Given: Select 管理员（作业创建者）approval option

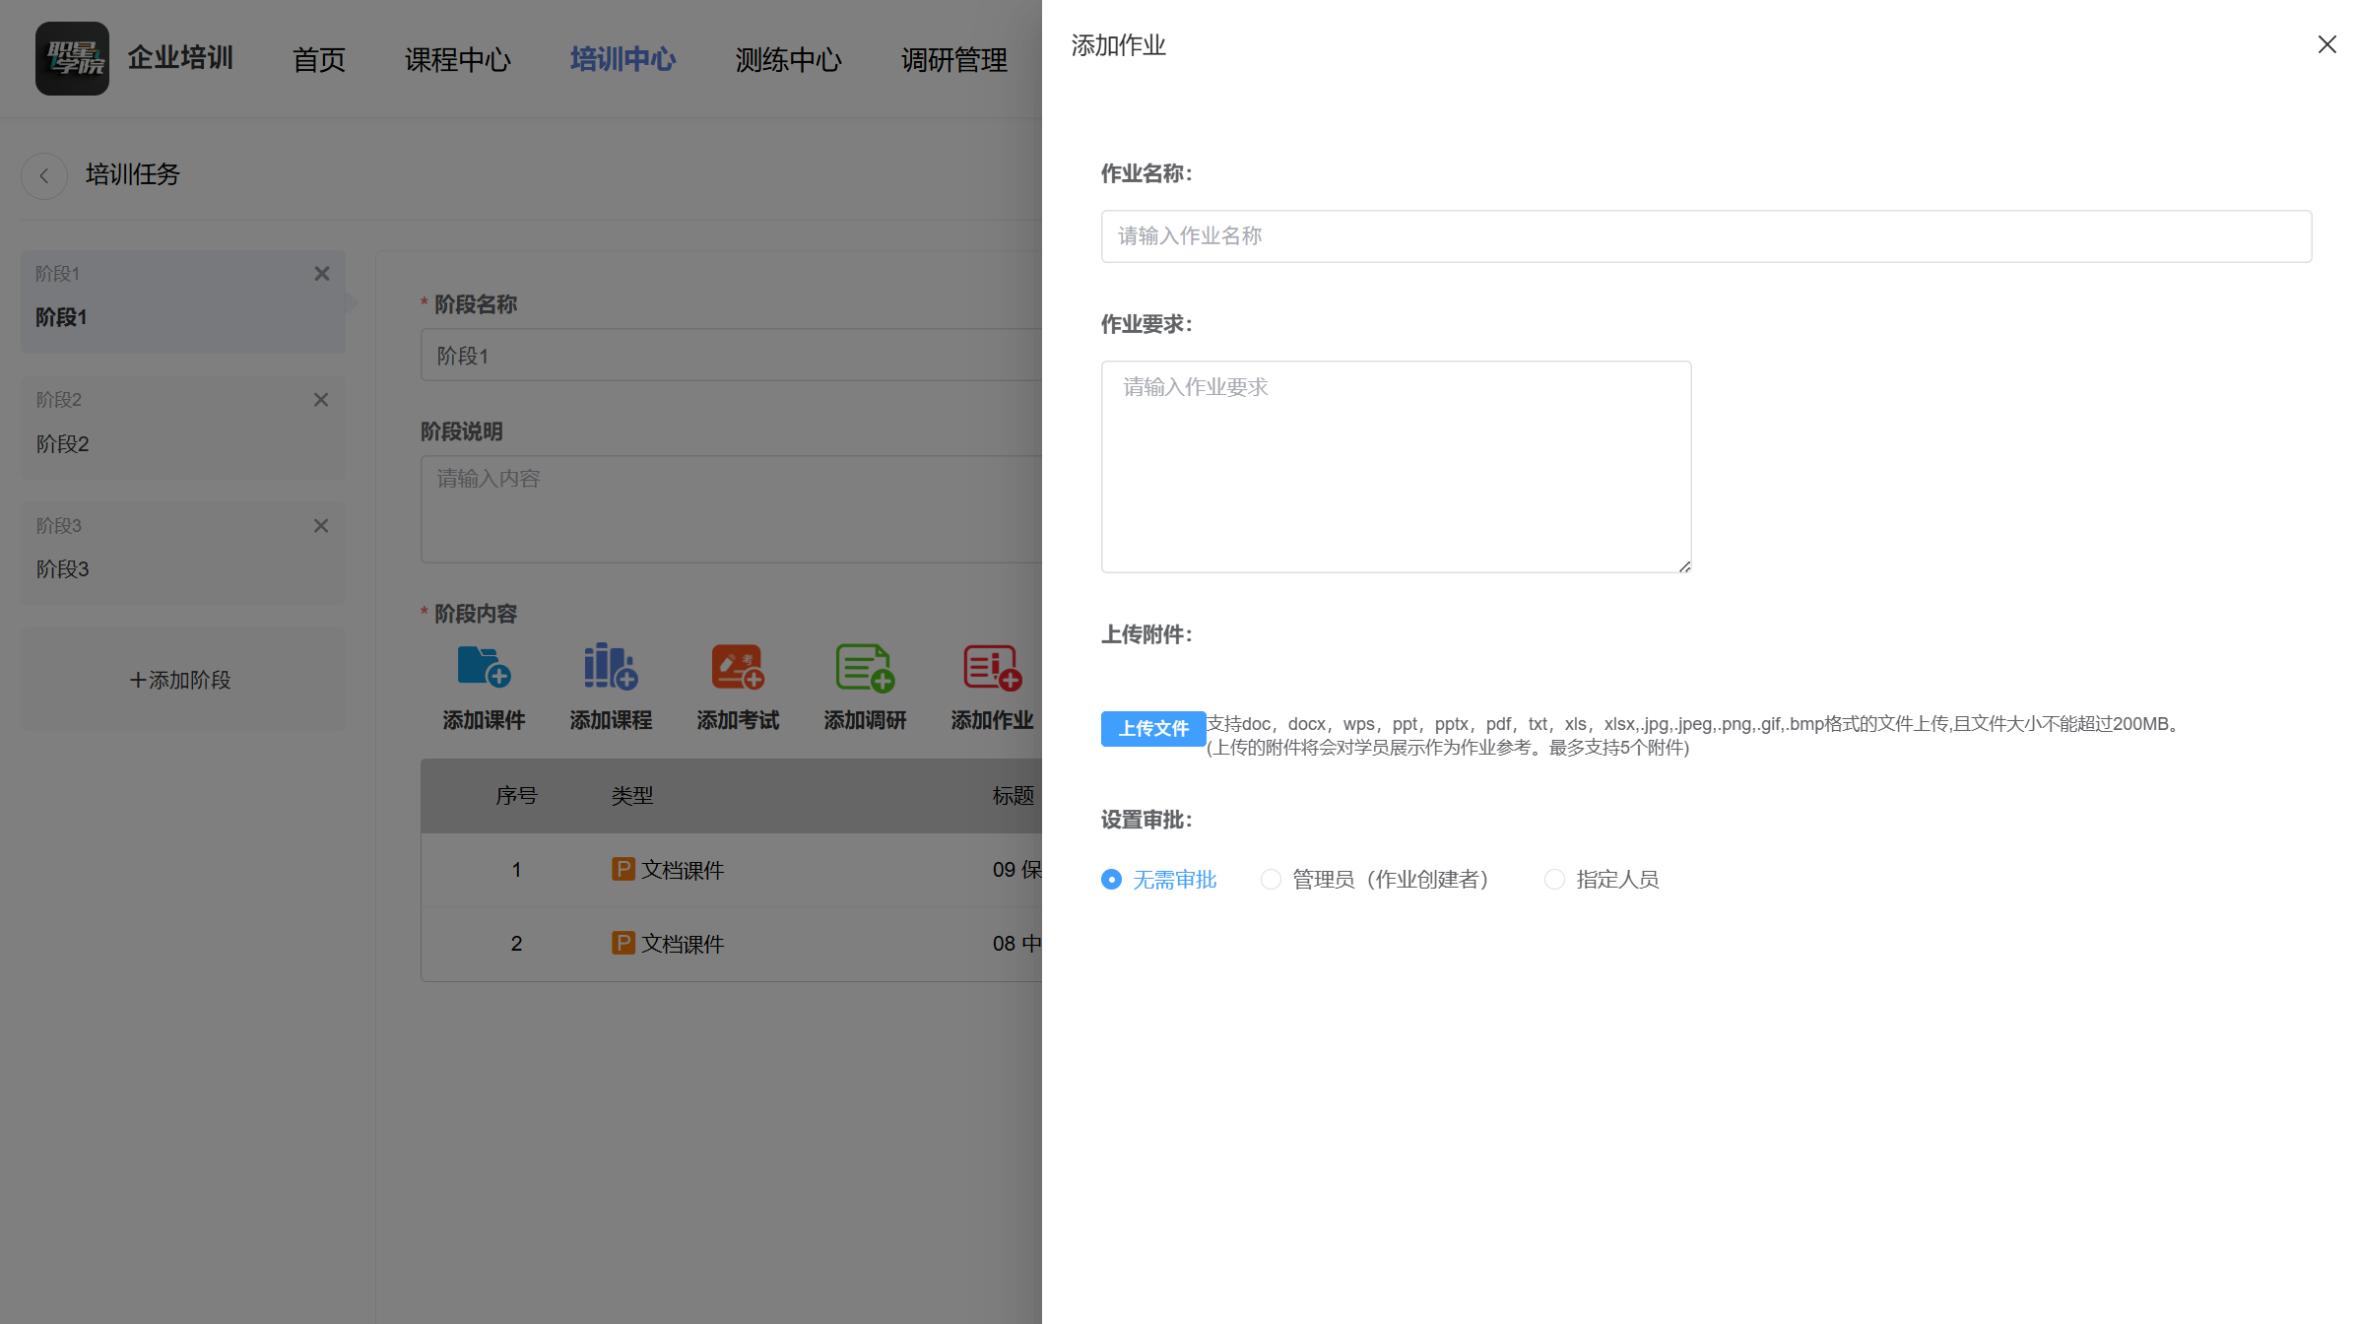Looking at the screenshot, I should [x=1271, y=879].
